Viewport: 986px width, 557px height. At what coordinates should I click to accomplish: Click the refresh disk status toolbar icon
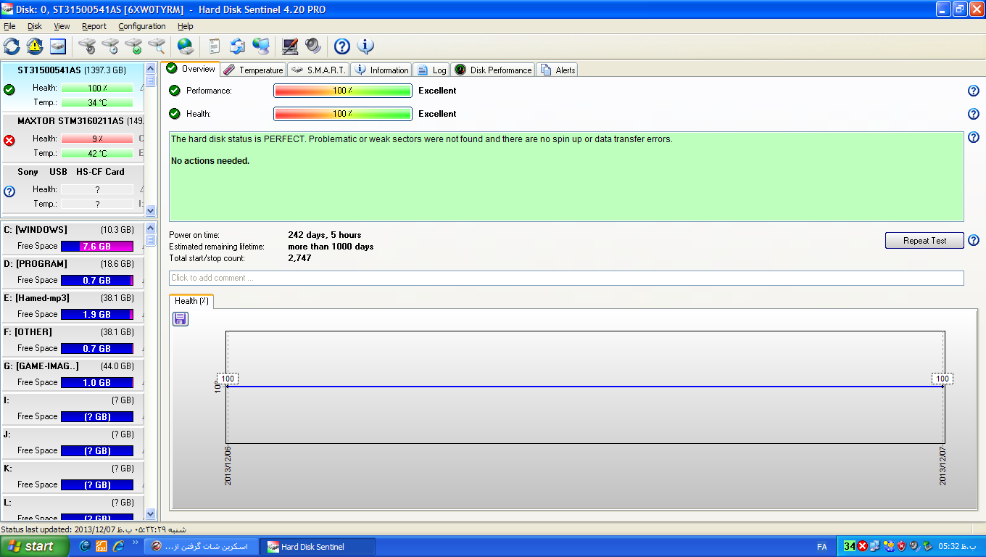click(12, 46)
